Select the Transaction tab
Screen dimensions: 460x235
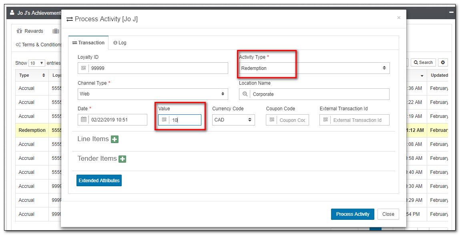click(x=88, y=43)
